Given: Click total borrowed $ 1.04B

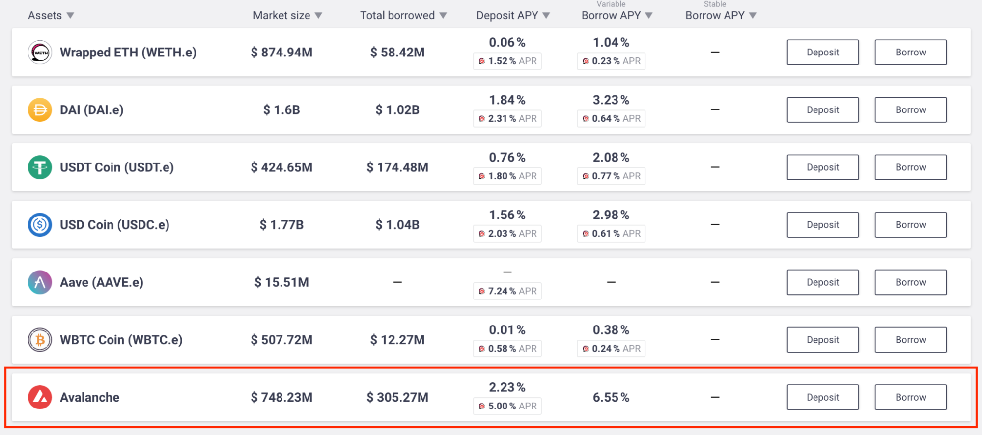Looking at the screenshot, I should tap(397, 224).
